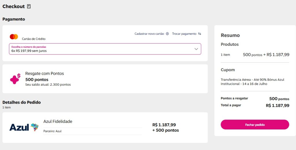Click the Mastercard logo icon
This screenshot has width=296, height=150.
14,37
